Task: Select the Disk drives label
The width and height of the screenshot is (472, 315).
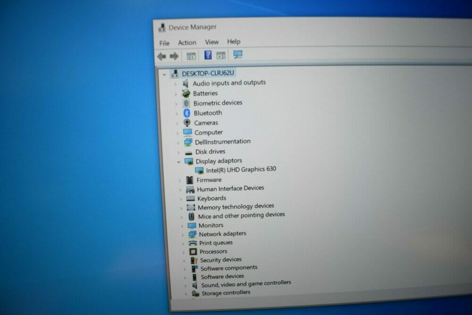Action: tap(210, 152)
